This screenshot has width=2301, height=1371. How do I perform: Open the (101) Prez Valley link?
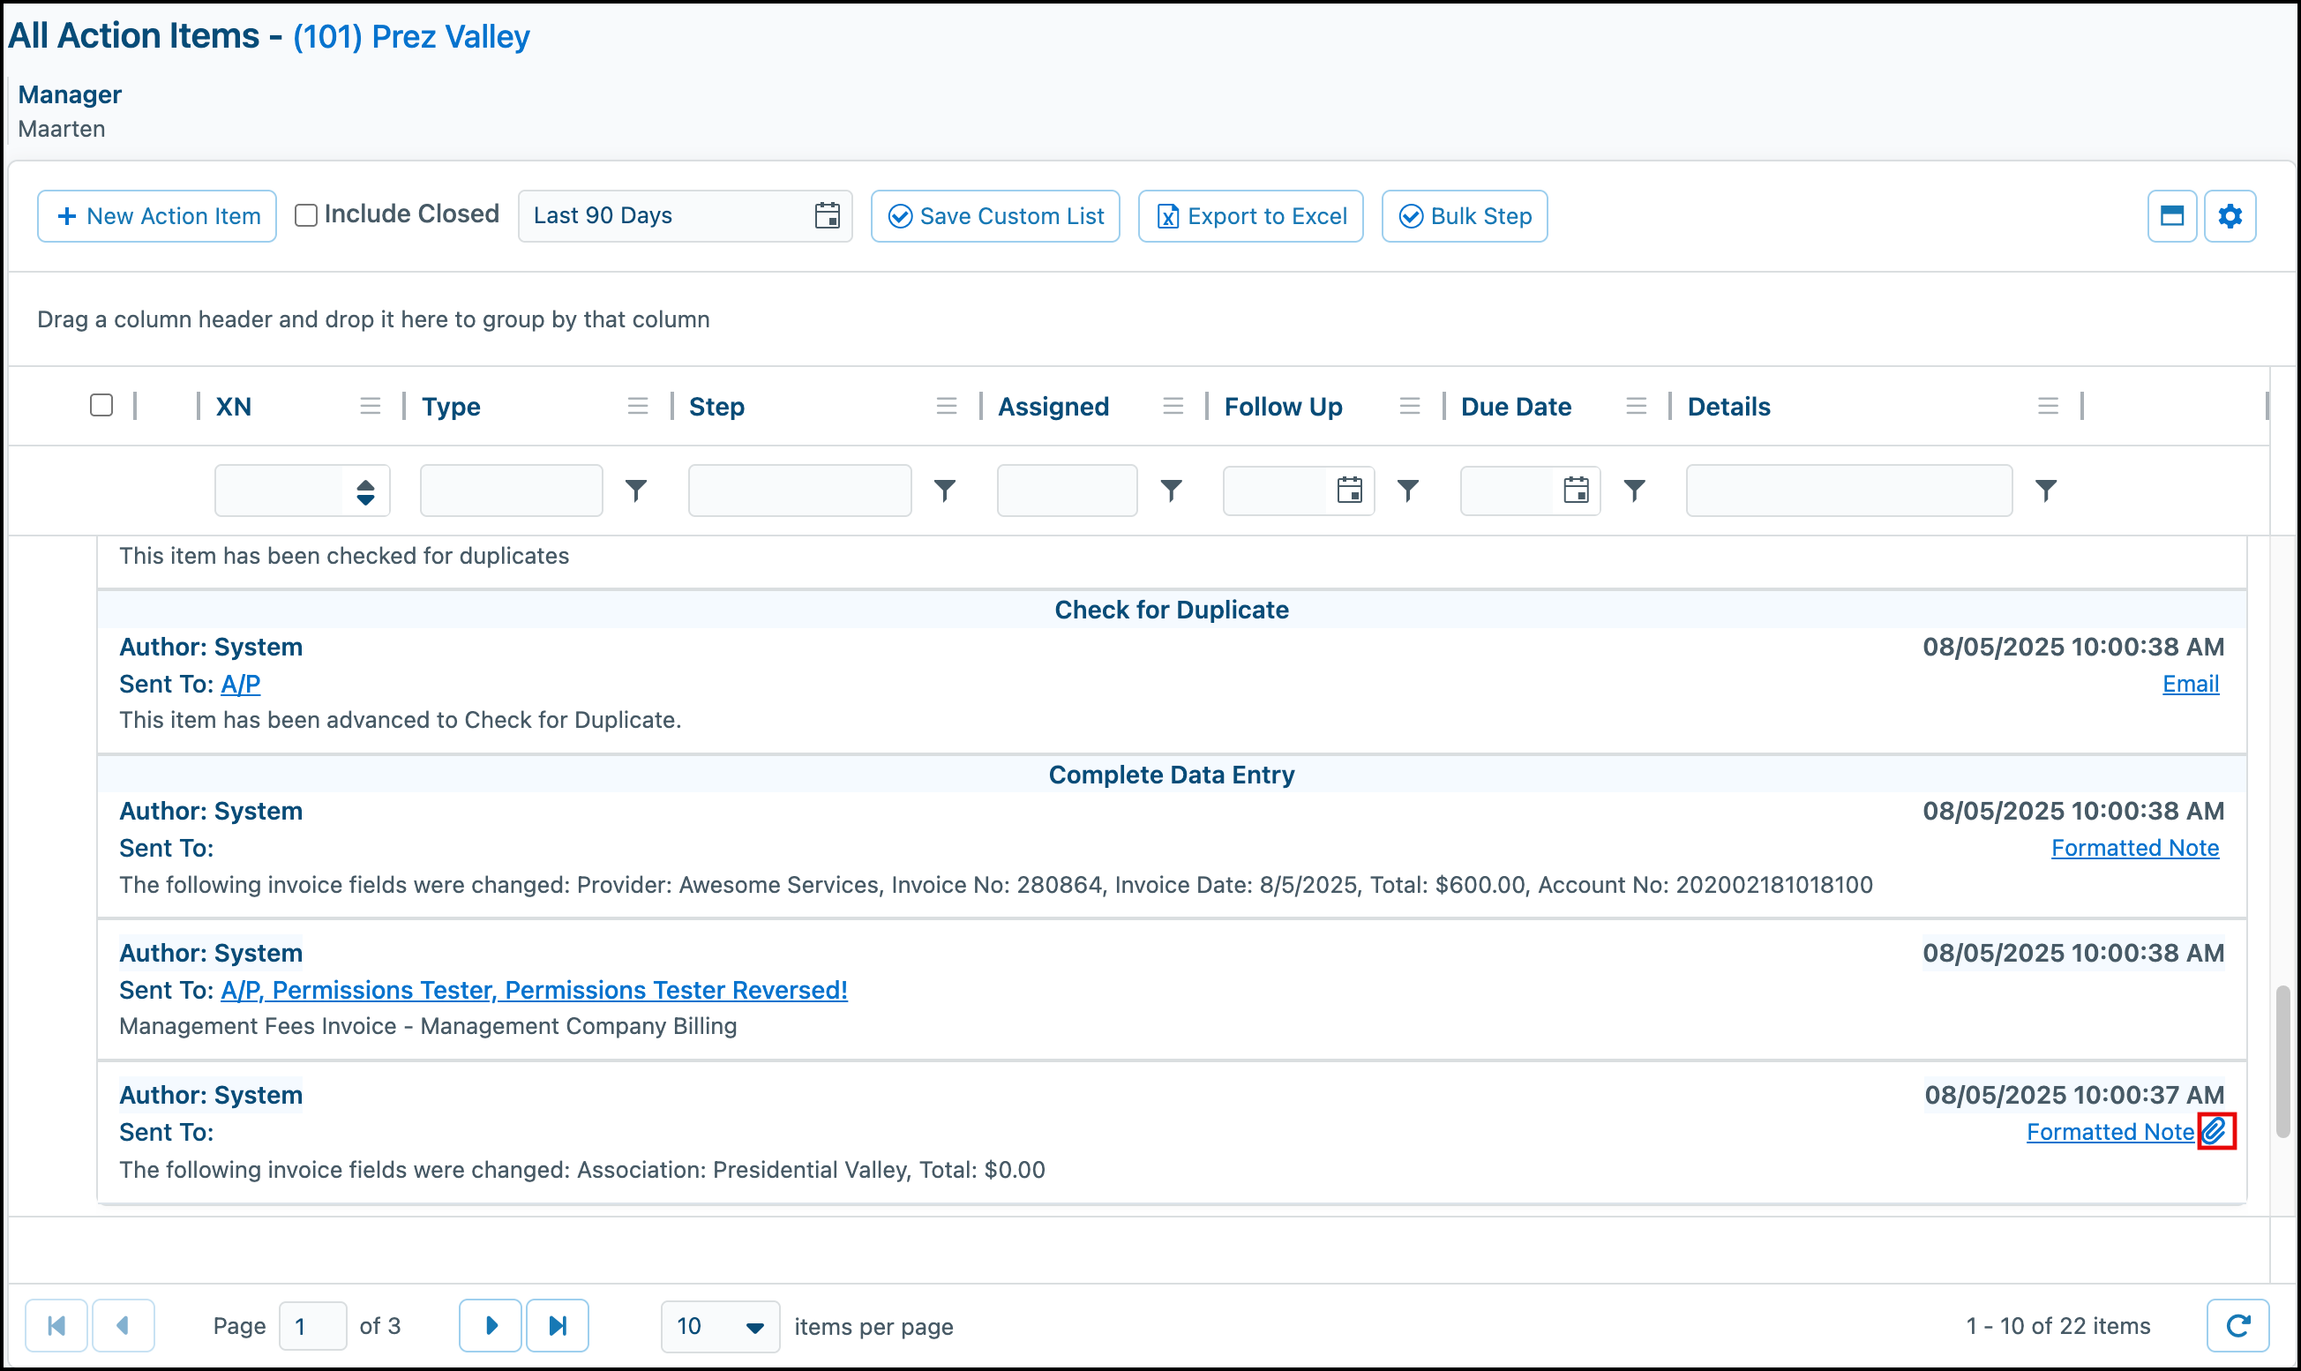point(411,37)
